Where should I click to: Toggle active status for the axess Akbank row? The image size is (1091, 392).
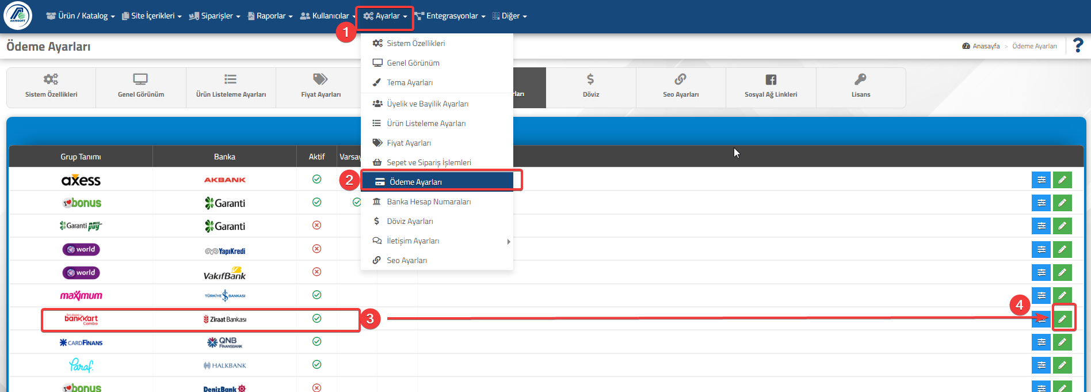pos(316,179)
